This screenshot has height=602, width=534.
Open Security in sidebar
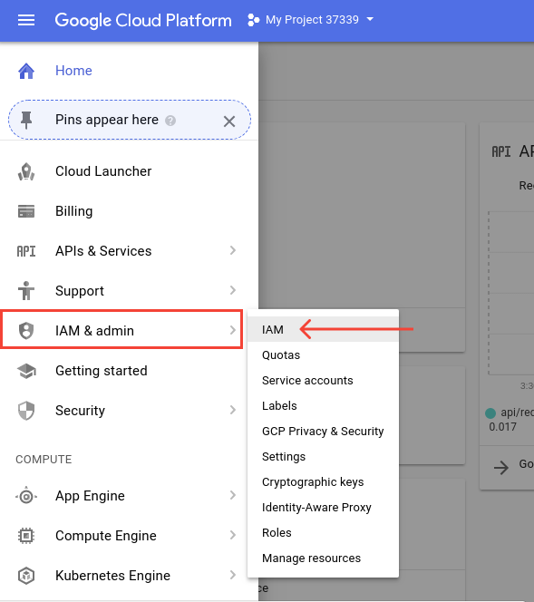click(x=80, y=411)
